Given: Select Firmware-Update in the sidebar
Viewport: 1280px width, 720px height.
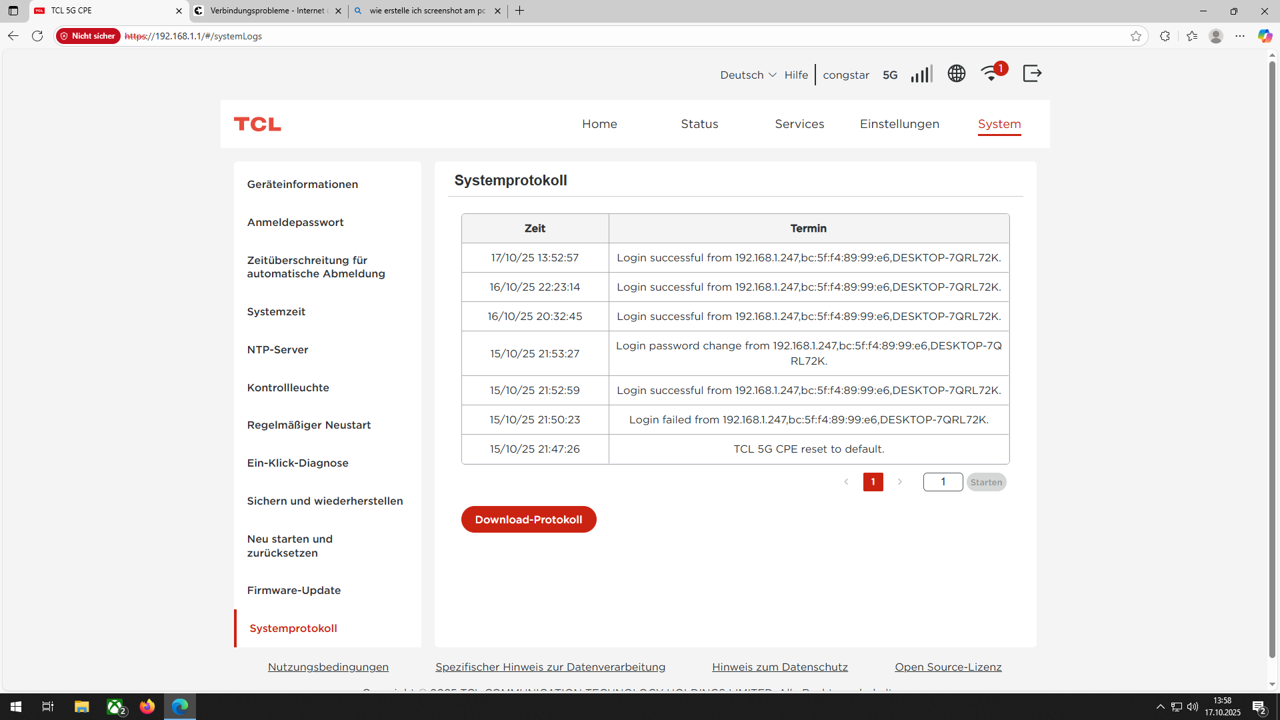Looking at the screenshot, I should pyautogui.click(x=293, y=590).
